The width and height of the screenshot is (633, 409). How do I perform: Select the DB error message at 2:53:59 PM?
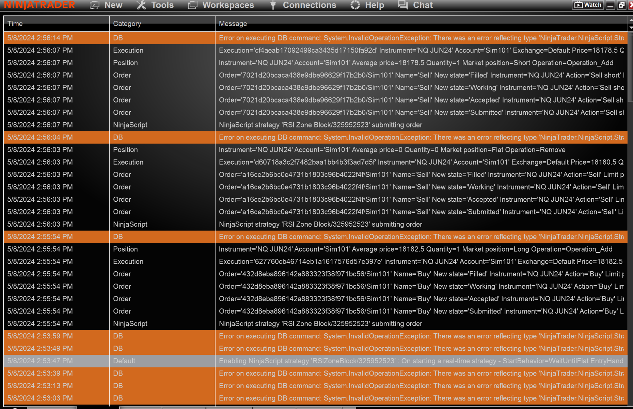pyautogui.click(x=421, y=336)
